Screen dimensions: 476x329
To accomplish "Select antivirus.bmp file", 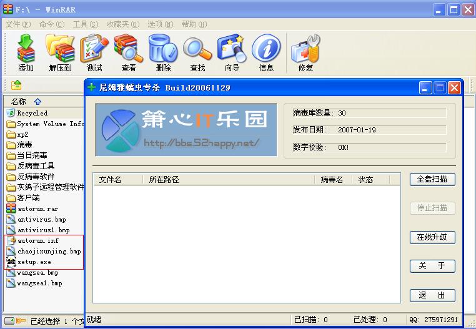I will tap(36, 219).
